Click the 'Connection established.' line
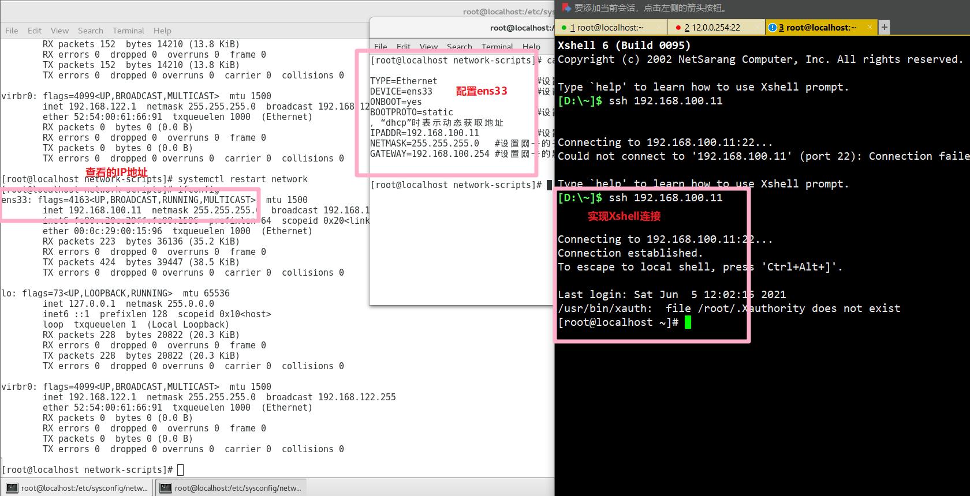 (x=630, y=253)
